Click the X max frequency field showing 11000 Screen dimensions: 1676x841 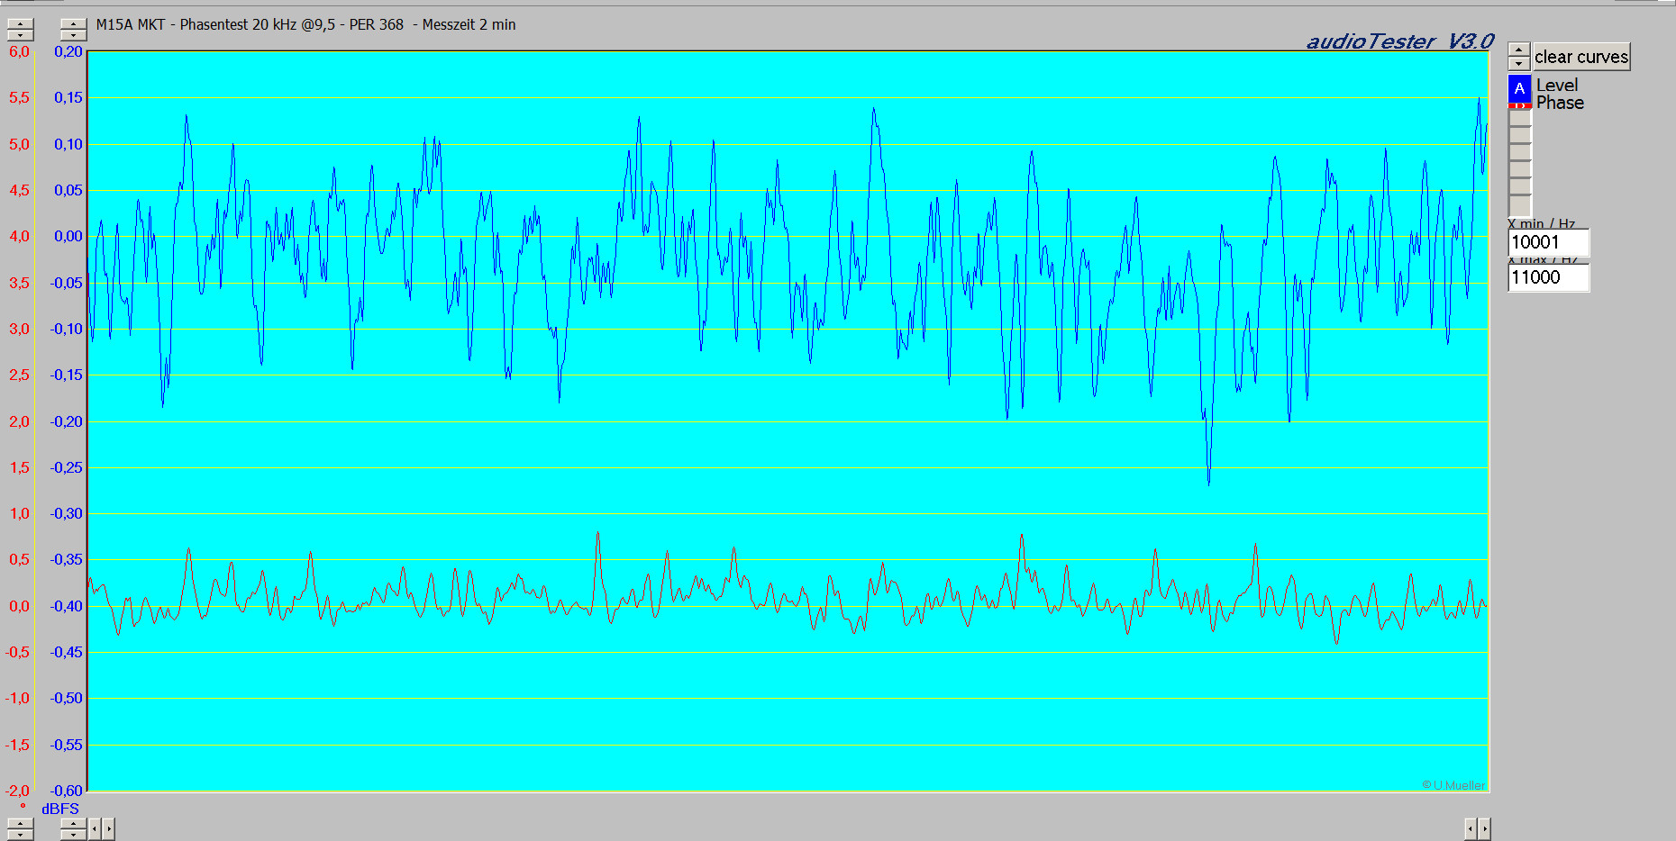point(1548,277)
